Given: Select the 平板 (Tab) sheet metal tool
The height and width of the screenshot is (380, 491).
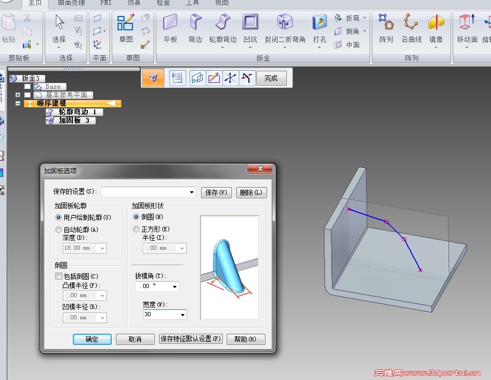Looking at the screenshot, I should tap(170, 28).
